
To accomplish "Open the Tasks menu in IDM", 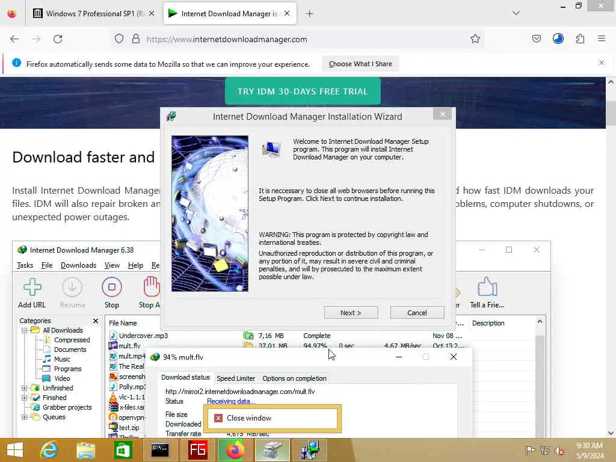I will pyautogui.click(x=25, y=265).
